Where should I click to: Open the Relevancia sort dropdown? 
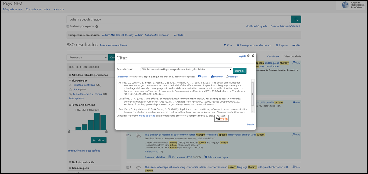pyautogui.click(x=87, y=58)
